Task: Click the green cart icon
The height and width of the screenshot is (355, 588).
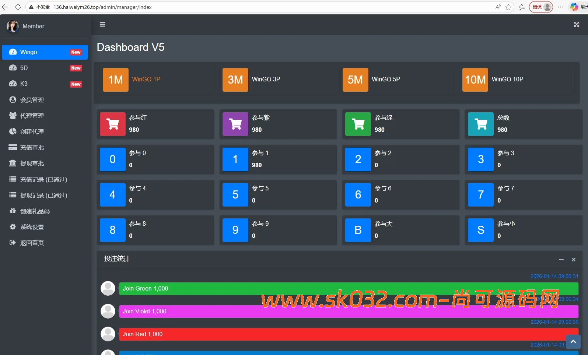Action: coord(358,124)
